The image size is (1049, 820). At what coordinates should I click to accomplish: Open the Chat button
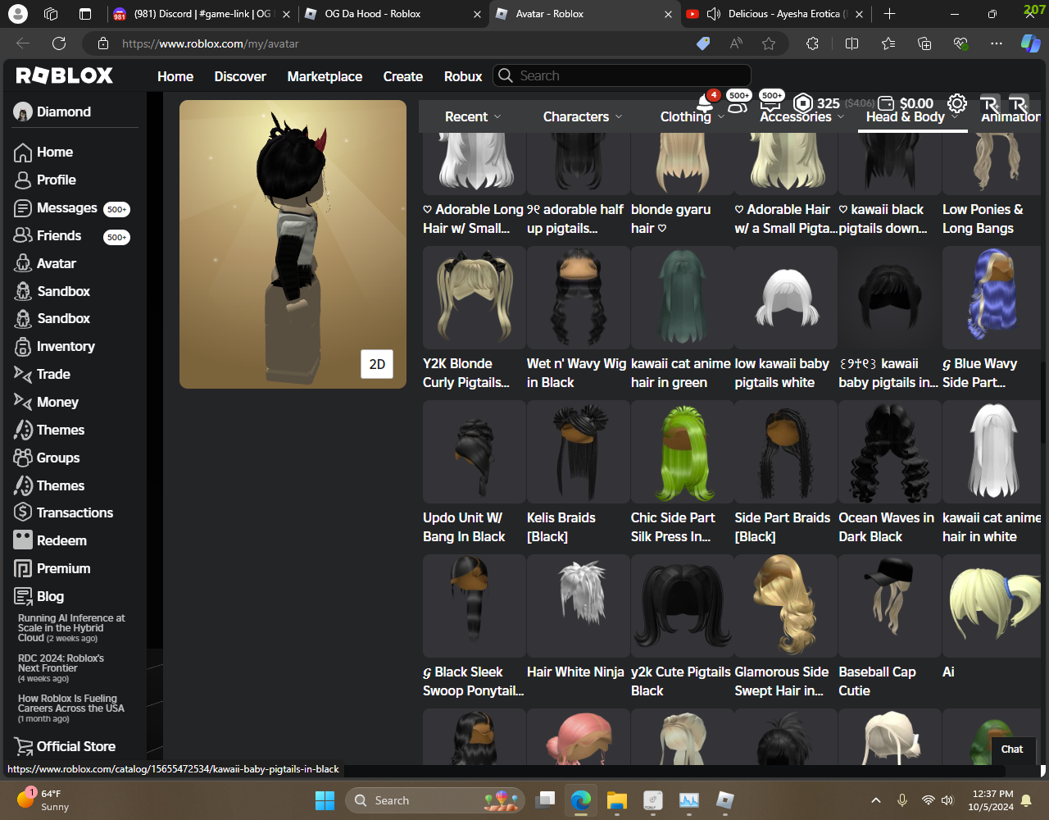click(1012, 749)
